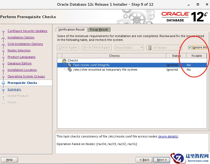Click the gear icon beside Task resolv.conf Integrity
Viewport: 210px width, 164px height.
[x=69, y=65]
